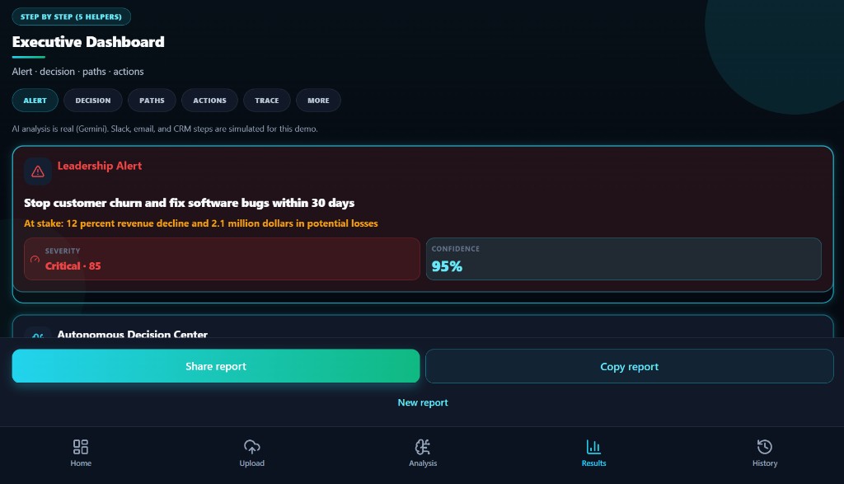Click the Leadership Alert heading
844x484 pixels.
[100, 166]
